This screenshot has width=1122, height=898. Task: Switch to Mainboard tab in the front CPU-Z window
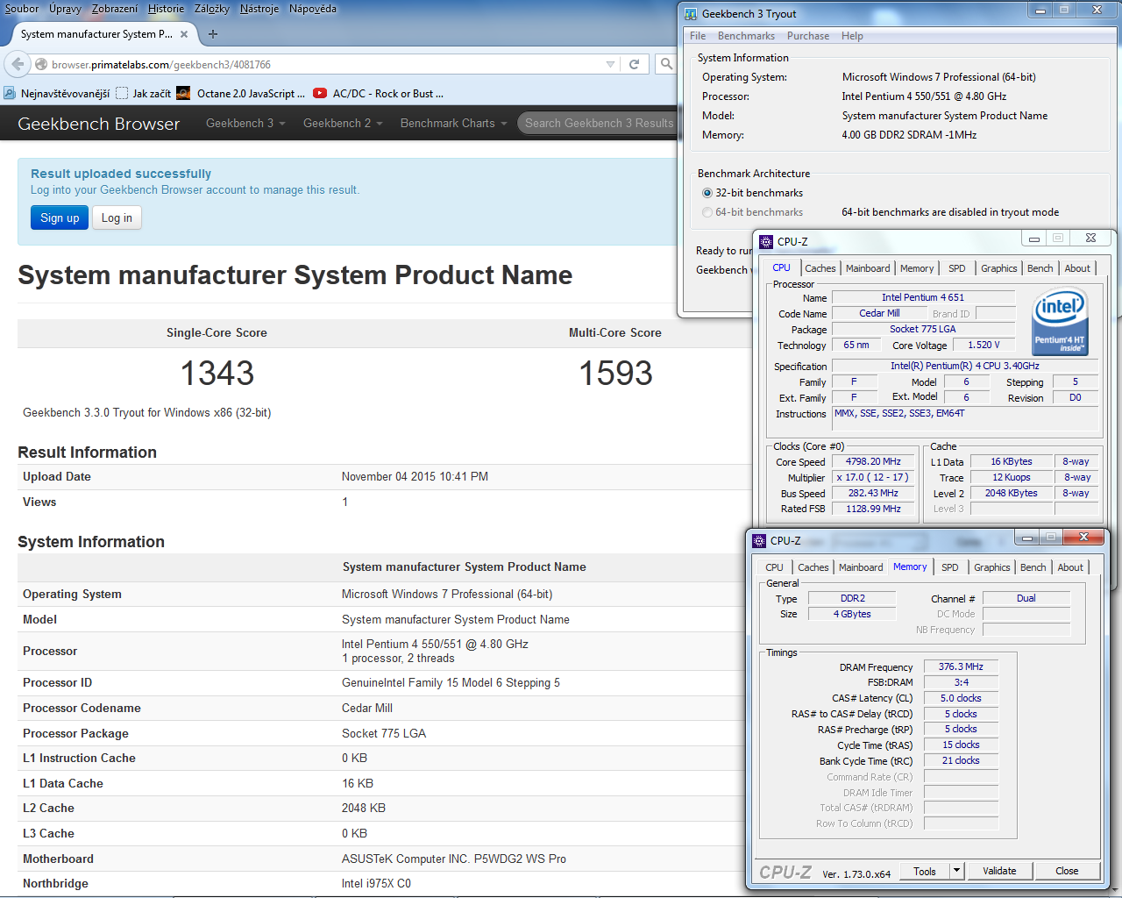coord(861,567)
